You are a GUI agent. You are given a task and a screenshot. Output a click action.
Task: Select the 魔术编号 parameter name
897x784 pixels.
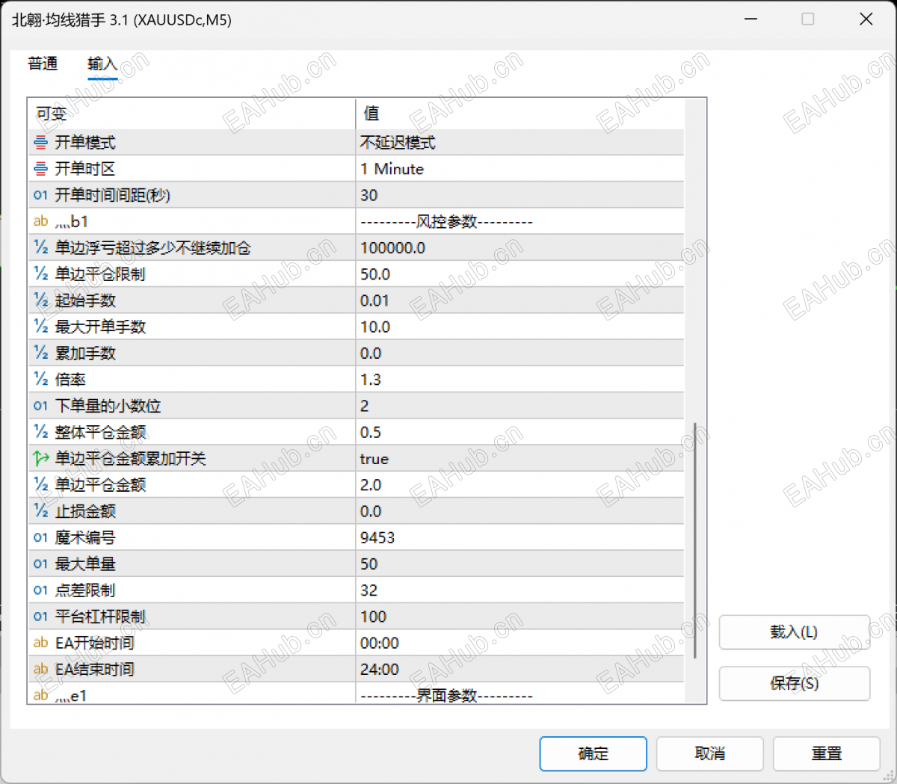pyautogui.click(x=85, y=537)
